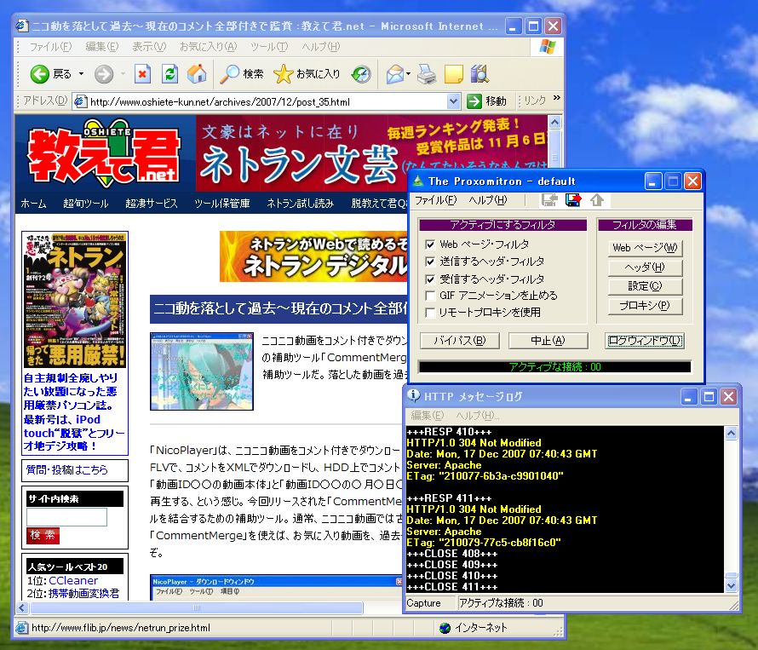The image size is (758, 650).
Task: Click the load config icon in Proxomitron toolbar
Action: click(549, 199)
